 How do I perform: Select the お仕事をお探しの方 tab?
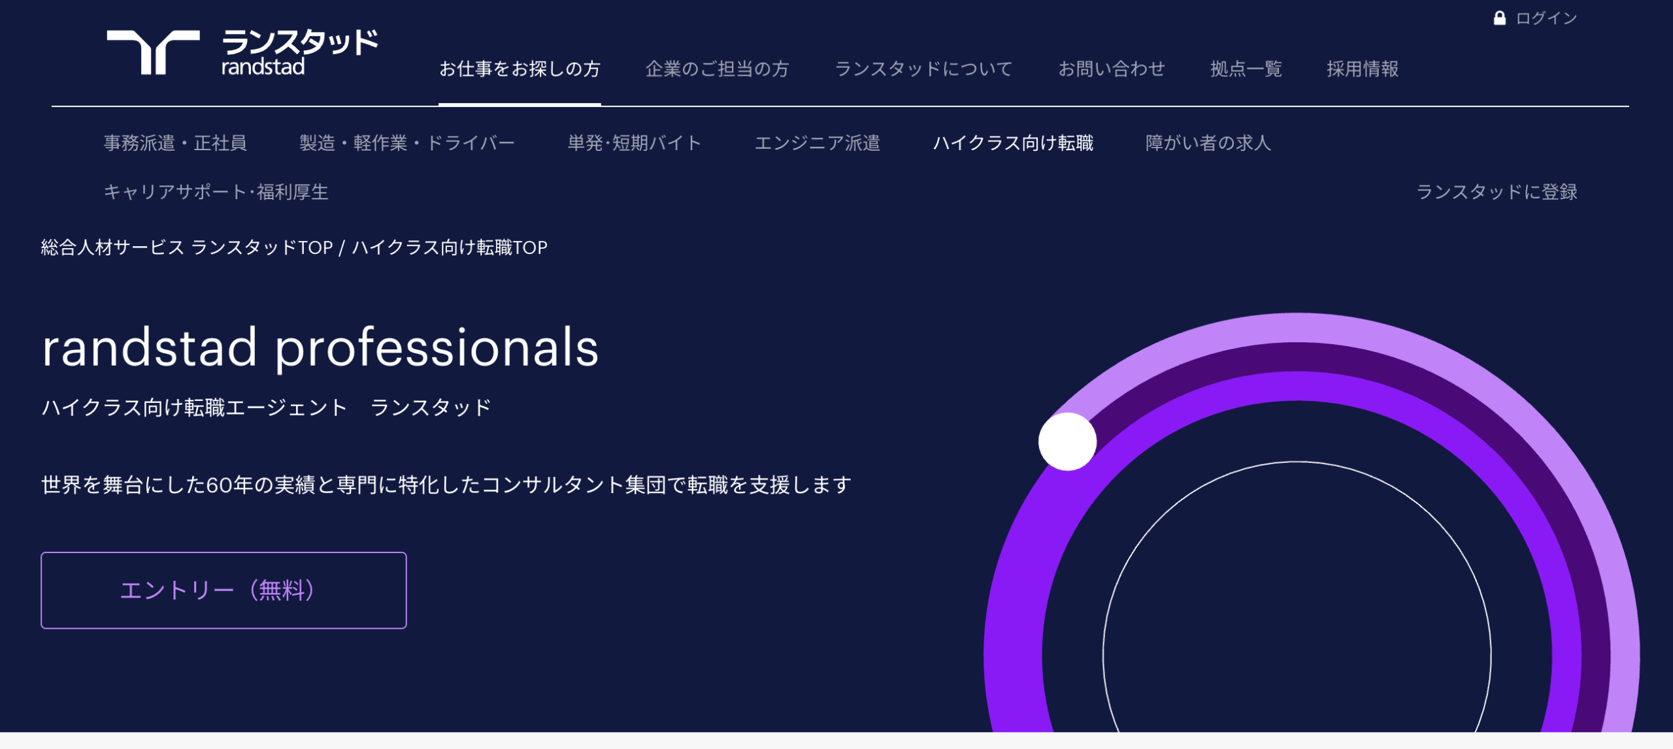click(x=520, y=69)
